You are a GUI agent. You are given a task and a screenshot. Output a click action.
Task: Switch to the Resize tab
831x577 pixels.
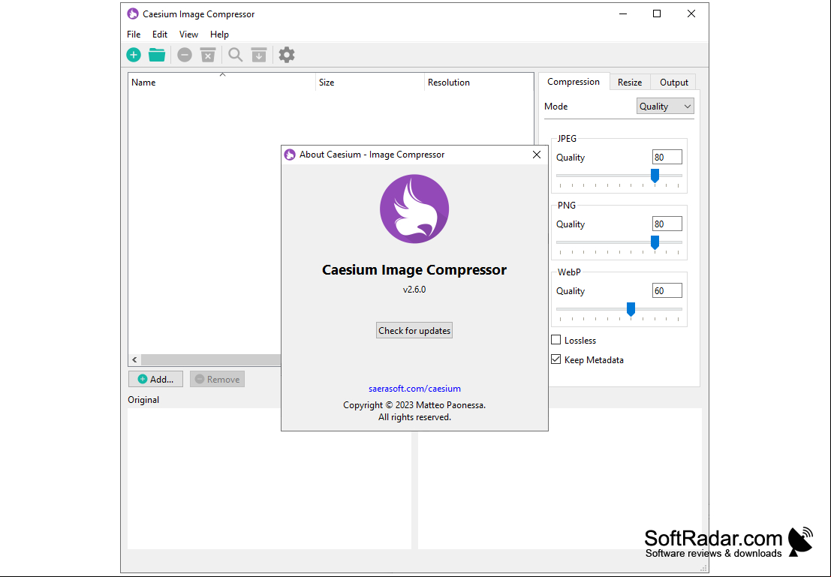630,82
